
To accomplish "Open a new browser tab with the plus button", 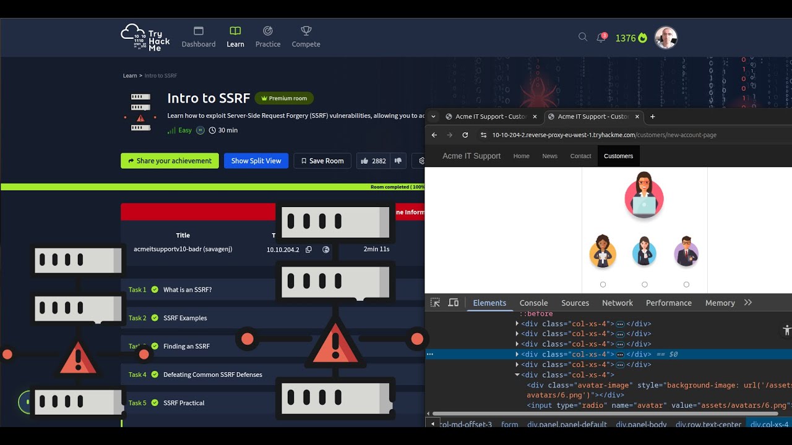I will [x=652, y=116].
